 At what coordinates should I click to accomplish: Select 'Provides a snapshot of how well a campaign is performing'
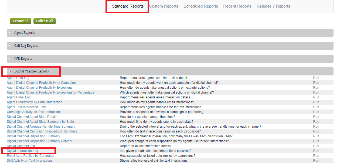(x=162, y=112)
